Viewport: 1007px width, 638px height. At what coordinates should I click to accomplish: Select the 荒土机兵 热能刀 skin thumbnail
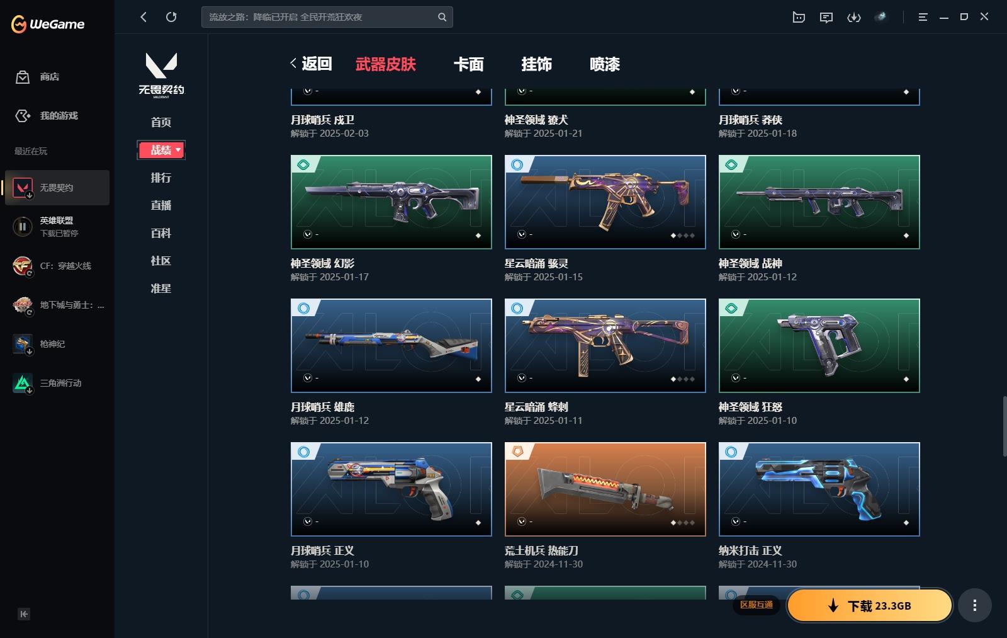pos(605,489)
